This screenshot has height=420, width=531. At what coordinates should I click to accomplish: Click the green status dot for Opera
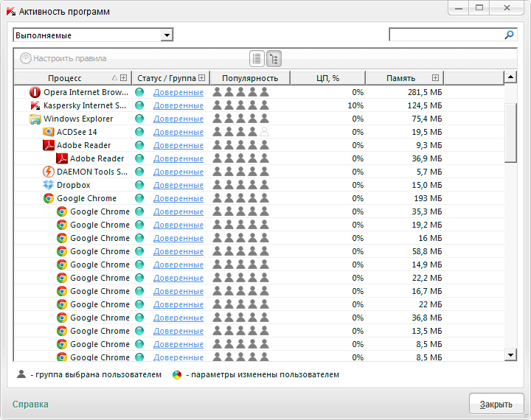pos(139,92)
